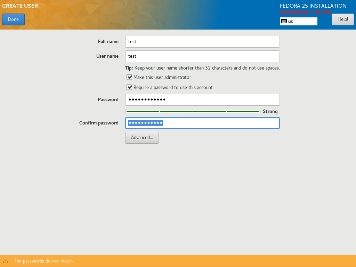Click the CREATE USER heading
The height and width of the screenshot is (267, 356).
[20, 6]
